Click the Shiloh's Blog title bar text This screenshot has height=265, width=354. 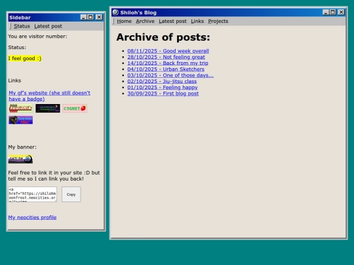click(x=138, y=12)
